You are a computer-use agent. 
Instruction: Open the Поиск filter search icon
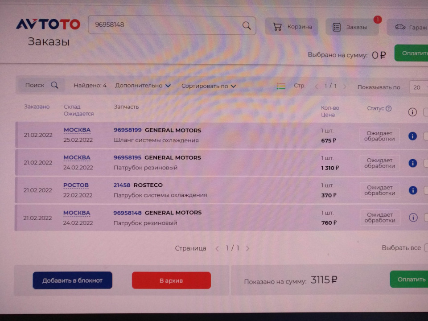click(55, 85)
